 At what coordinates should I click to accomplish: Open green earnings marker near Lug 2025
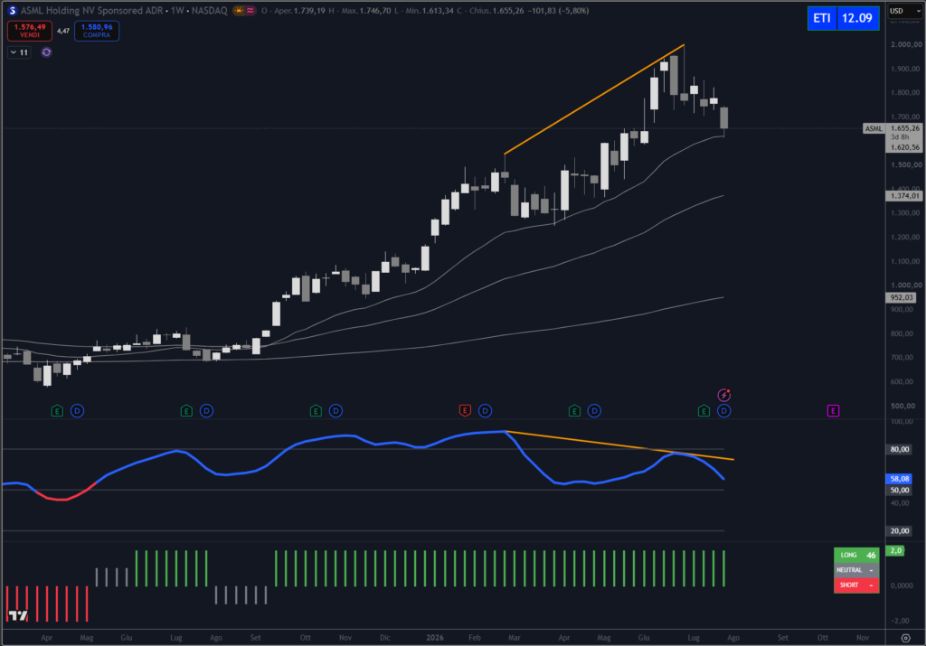186,410
